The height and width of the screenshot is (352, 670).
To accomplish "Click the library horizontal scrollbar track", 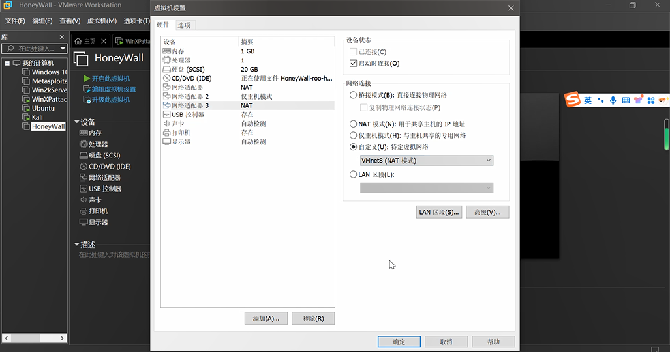I will [34, 338].
